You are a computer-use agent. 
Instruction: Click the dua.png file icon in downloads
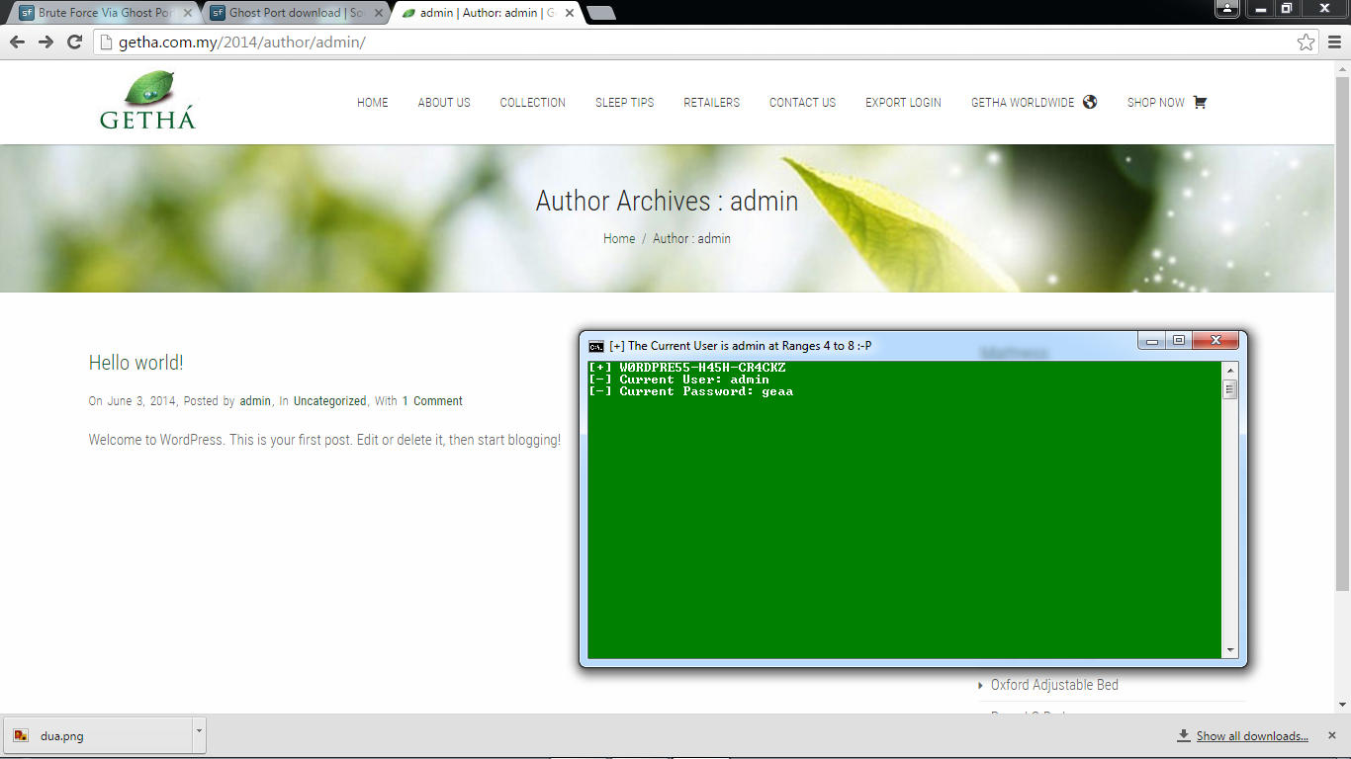[x=21, y=735]
